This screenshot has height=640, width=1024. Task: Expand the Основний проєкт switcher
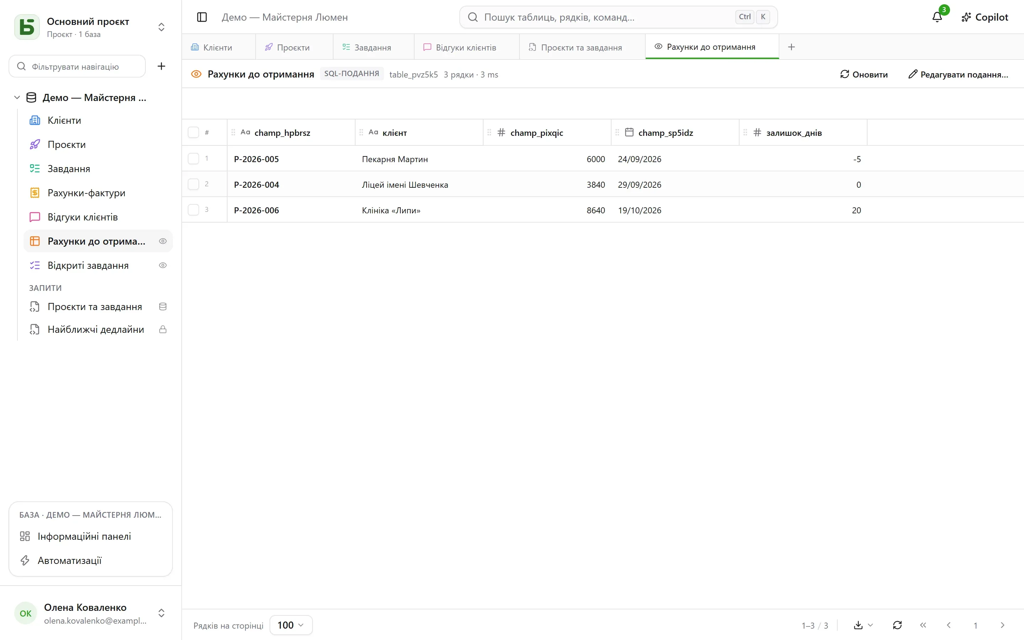(161, 27)
